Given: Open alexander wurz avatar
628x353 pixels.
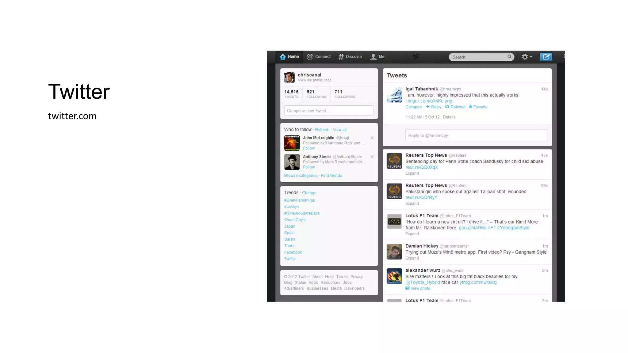Looking at the screenshot, I should [394, 276].
